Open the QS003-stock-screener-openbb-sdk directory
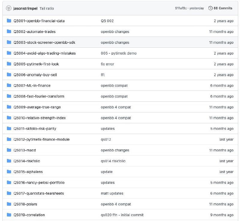The height and width of the screenshot is (221, 240). (x=44, y=43)
